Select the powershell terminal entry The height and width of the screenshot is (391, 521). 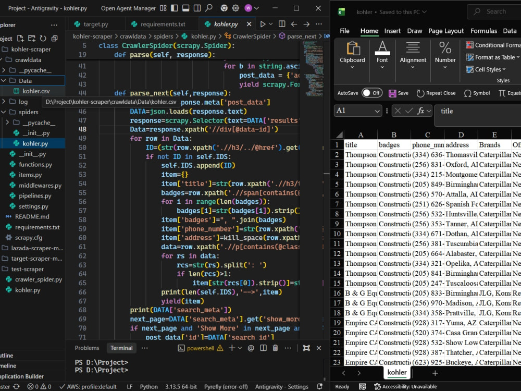click(x=201, y=348)
